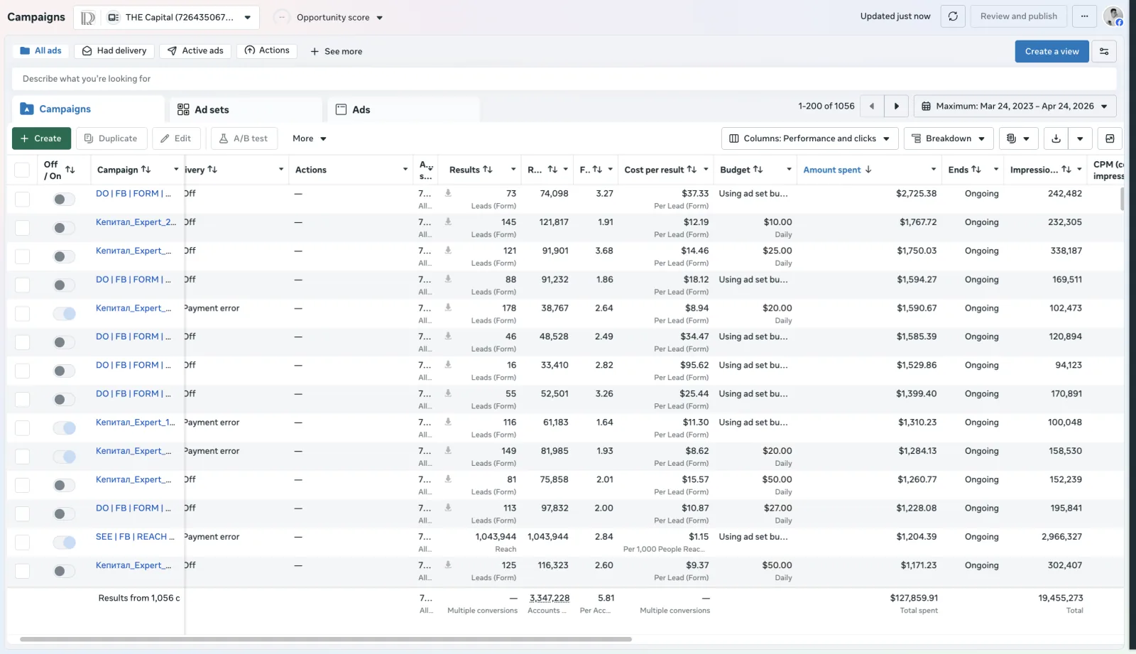This screenshot has height=654, width=1136.
Task: Tick the select-all campaigns checkbox
Action: point(22,170)
